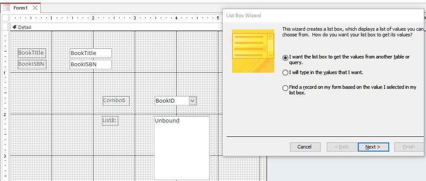
Task: Select the BookISBN text box control
Action: 91,65
